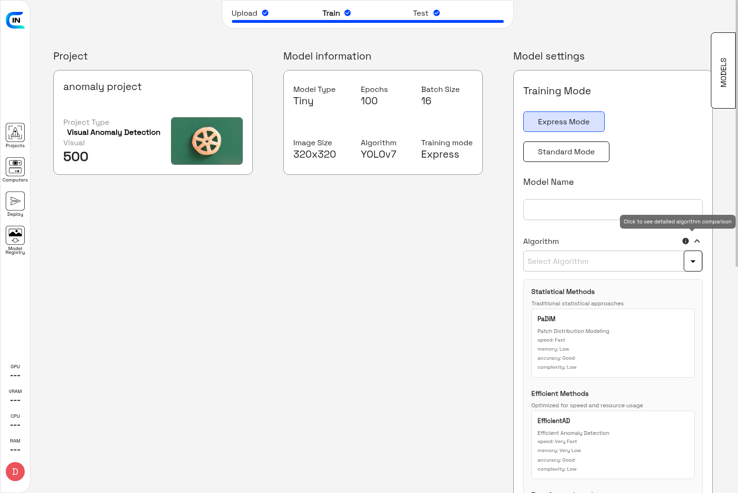Open the Projects sidebar icon
The height and width of the screenshot is (493, 738).
coord(15,133)
